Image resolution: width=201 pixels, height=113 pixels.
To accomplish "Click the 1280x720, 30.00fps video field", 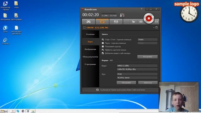I will coord(137,69).
